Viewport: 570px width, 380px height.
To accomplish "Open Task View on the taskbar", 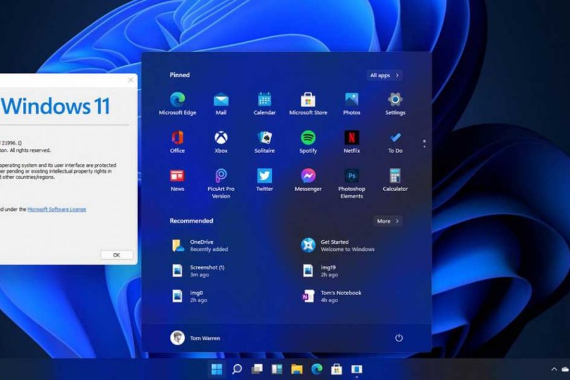I will (x=257, y=369).
